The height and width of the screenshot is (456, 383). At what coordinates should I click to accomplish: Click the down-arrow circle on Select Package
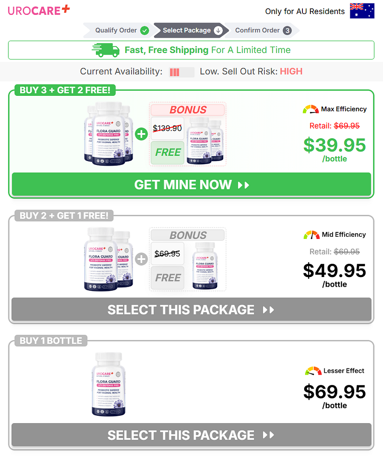click(218, 31)
